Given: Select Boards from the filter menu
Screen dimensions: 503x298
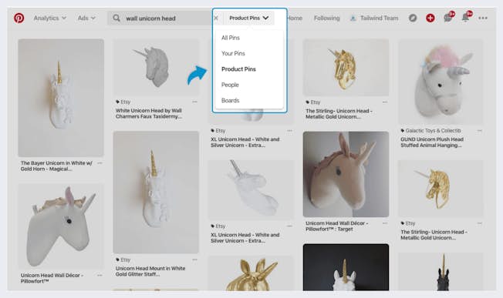Looking at the screenshot, I should tap(230, 101).
